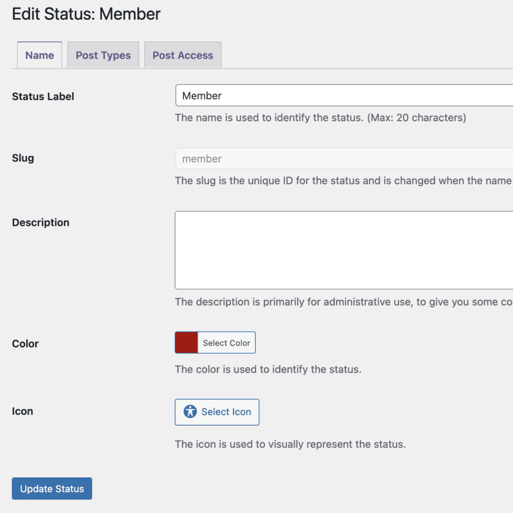Click the Edit Status: Member page heading
Screen dimensions: 513x513
(x=86, y=14)
